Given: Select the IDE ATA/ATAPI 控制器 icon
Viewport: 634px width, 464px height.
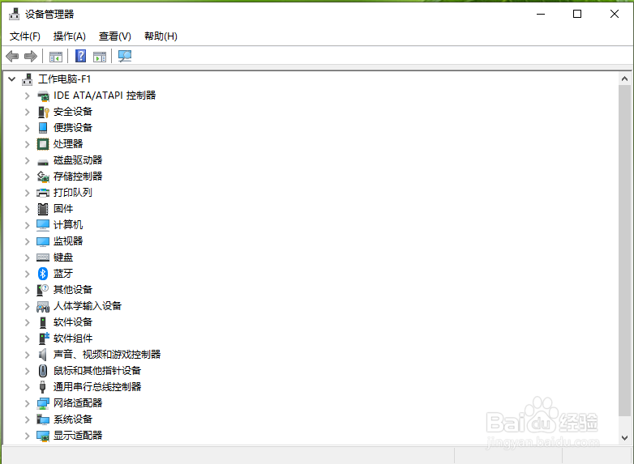Looking at the screenshot, I should click(x=43, y=96).
